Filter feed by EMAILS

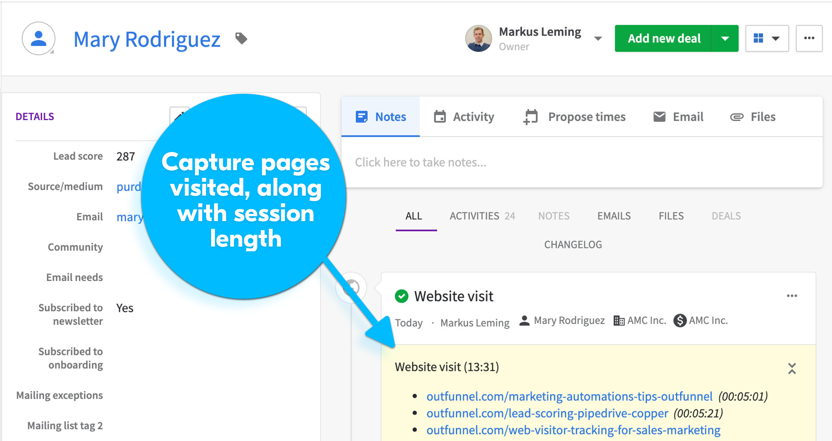(614, 216)
